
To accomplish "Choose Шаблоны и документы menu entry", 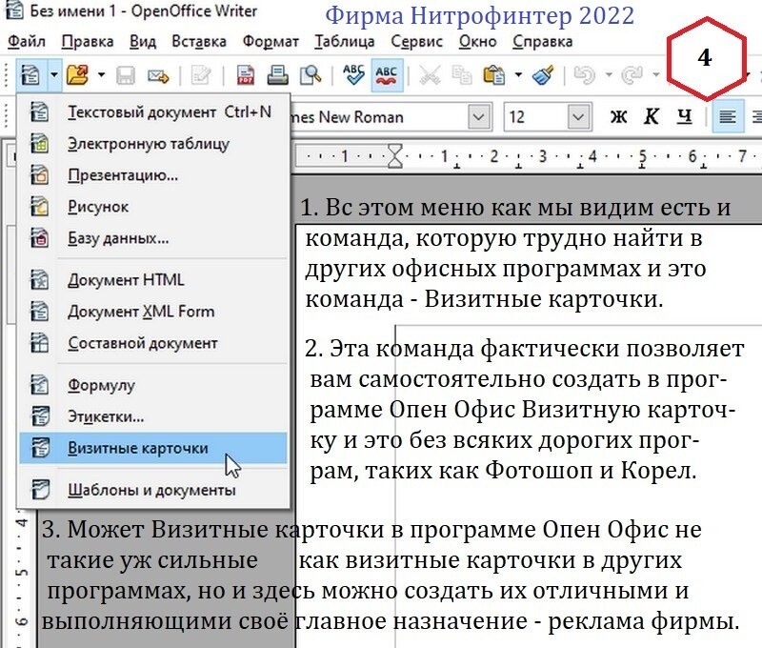I will tap(153, 490).
